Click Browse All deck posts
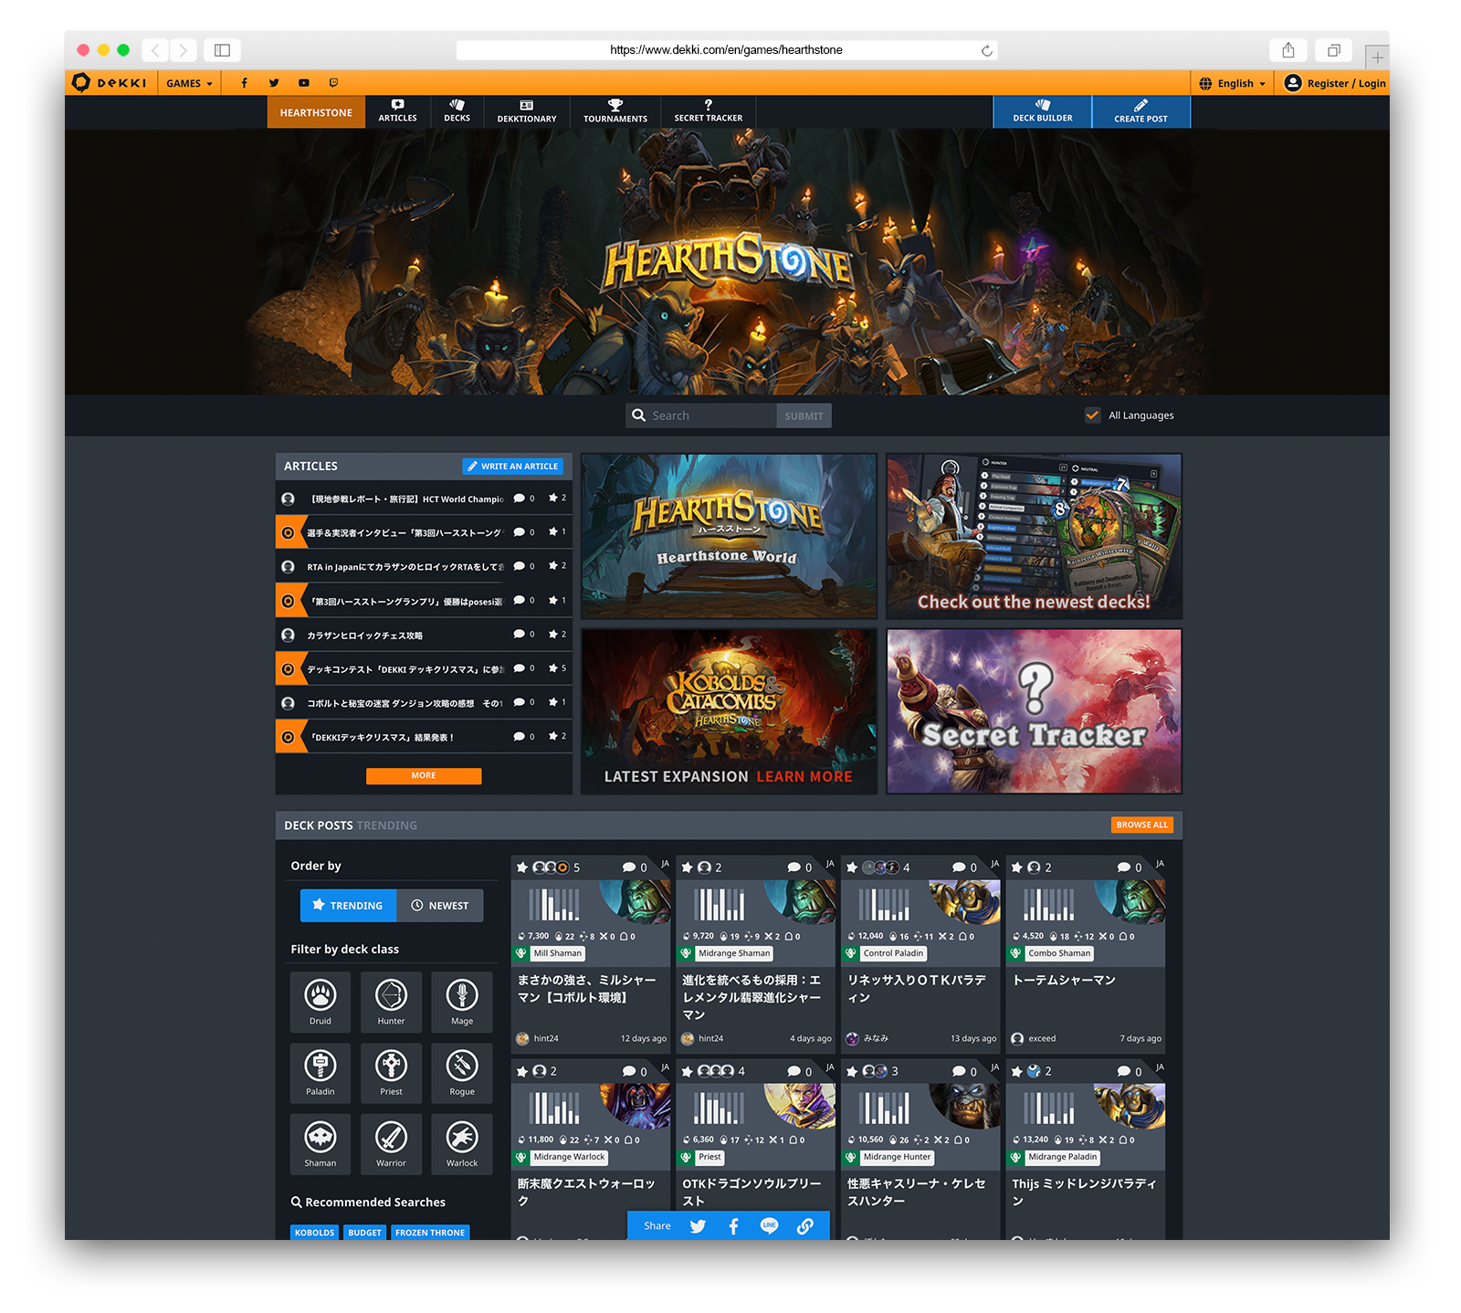The image size is (1461, 1313). (x=1141, y=825)
